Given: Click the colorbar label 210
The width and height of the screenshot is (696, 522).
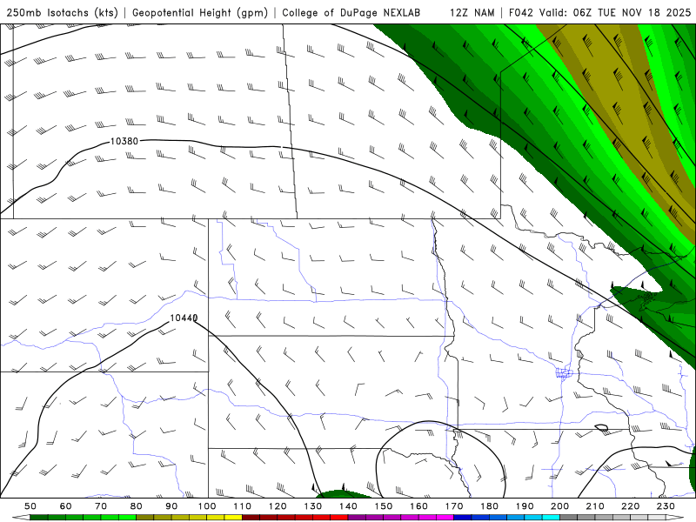Looking at the screenshot, I should tap(595, 506).
